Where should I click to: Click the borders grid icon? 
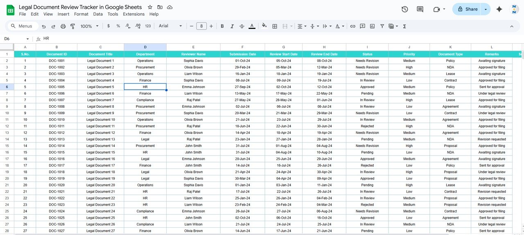pyautogui.click(x=275, y=26)
